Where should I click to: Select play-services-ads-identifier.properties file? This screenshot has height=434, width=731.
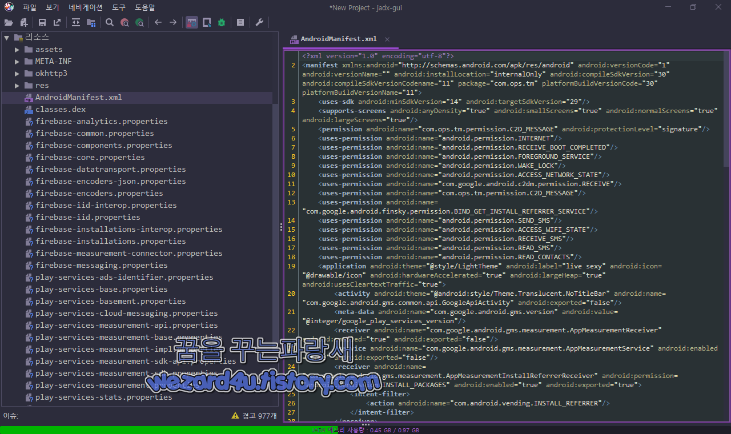click(x=124, y=278)
